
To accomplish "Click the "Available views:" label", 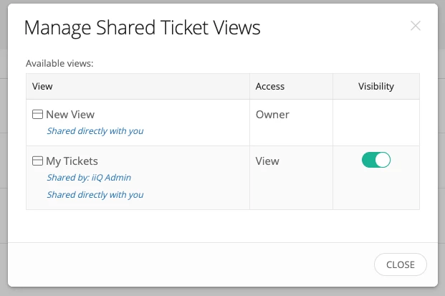I will click(x=60, y=63).
